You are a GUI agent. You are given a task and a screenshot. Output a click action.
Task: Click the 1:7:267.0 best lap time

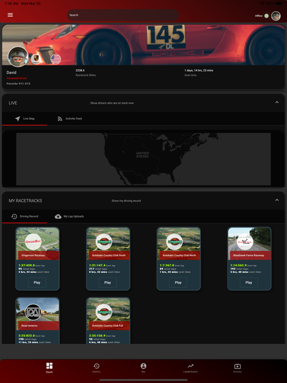tap(167, 265)
